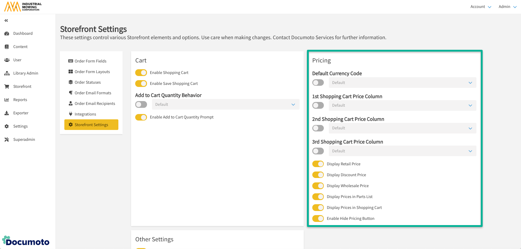Select Order Email Recipients menu item
The image size is (521, 249).
pos(94,104)
